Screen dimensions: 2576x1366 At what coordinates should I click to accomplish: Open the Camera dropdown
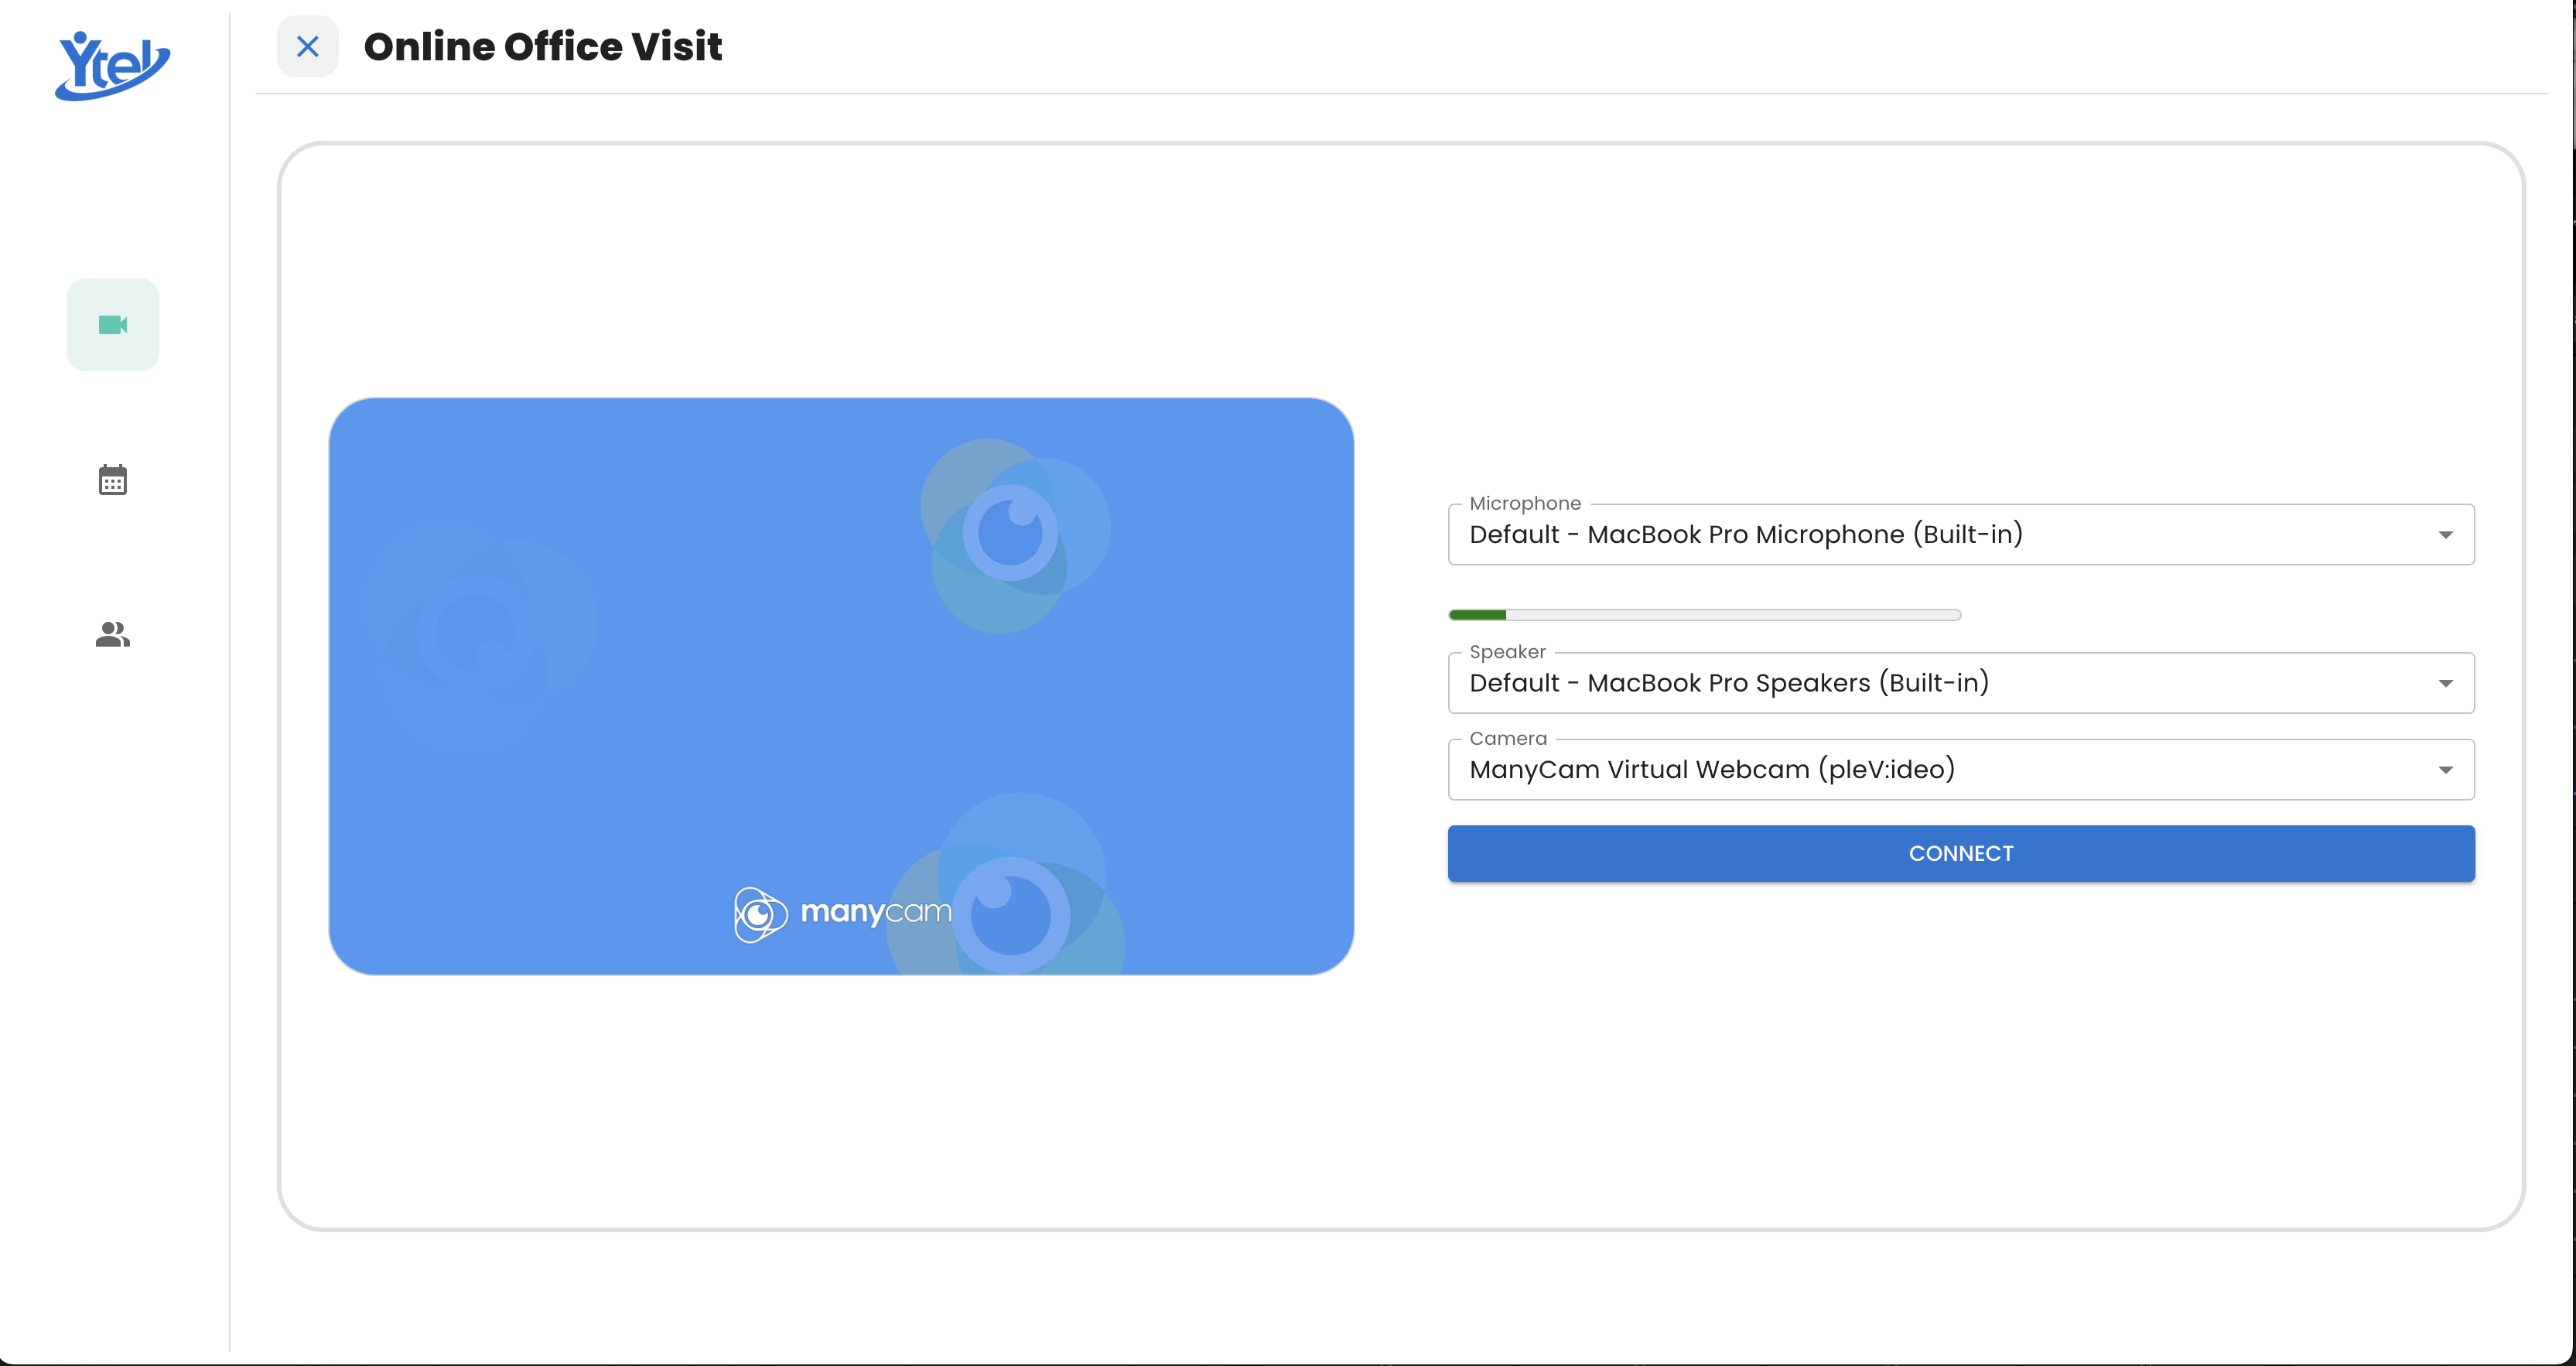1961,769
